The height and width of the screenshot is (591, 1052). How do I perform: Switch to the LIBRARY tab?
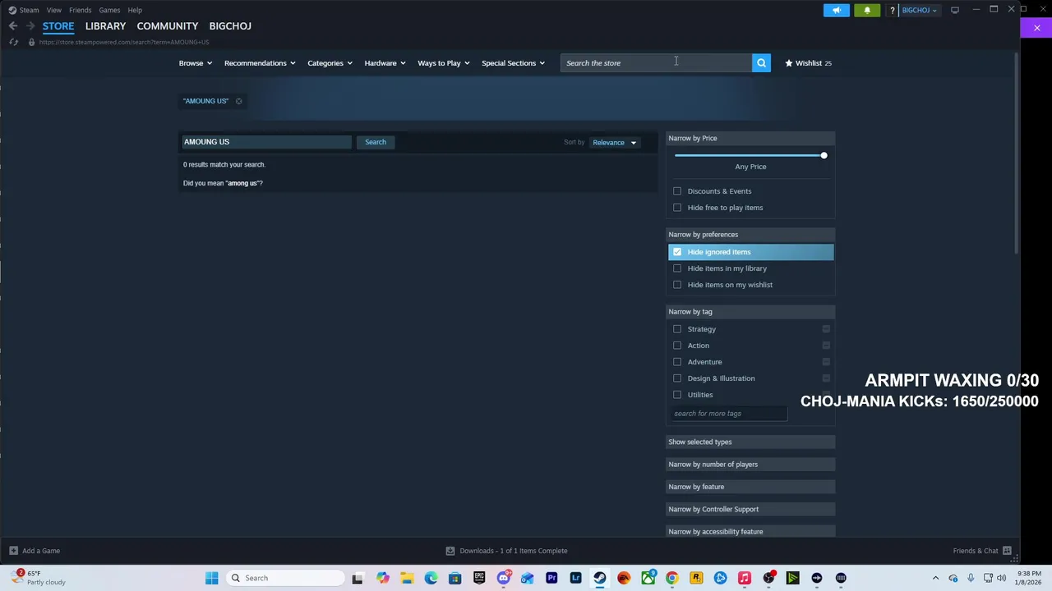click(105, 26)
